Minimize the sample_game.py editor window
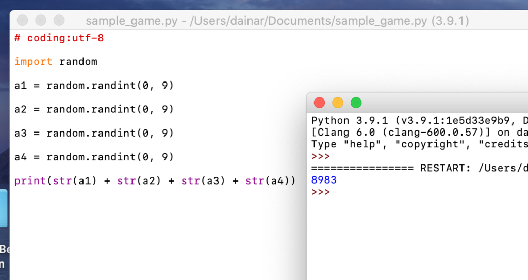Image resolution: width=528 pixels, height=280 pixels. click(x=41, y=20)
